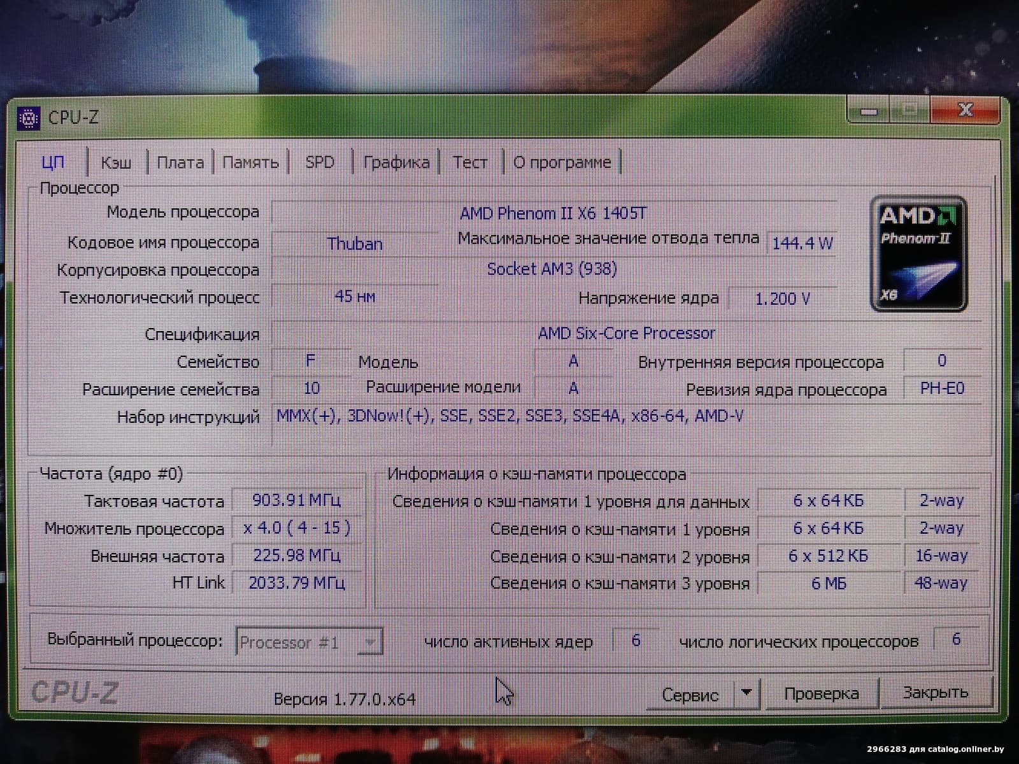This screenshot has height=764, width=1019.
Task: Click the Расширение семейства value 10
Action: coord(311,388)
